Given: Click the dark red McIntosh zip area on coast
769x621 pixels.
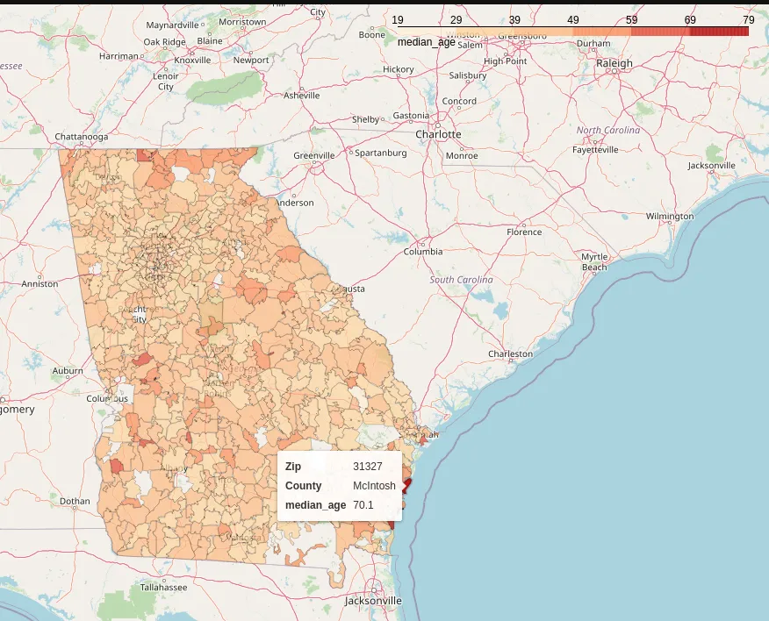Looking at the screenshot, I should point(406,482).
